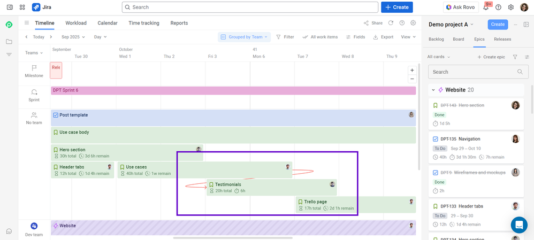Image resolution: width=534 pixels, height=240 pixels.
Task: Toggle Grouped by Team option
Action: tap(244, 37)
